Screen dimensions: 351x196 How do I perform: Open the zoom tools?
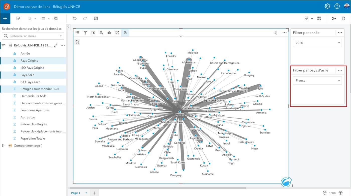[x=101, y=33]
